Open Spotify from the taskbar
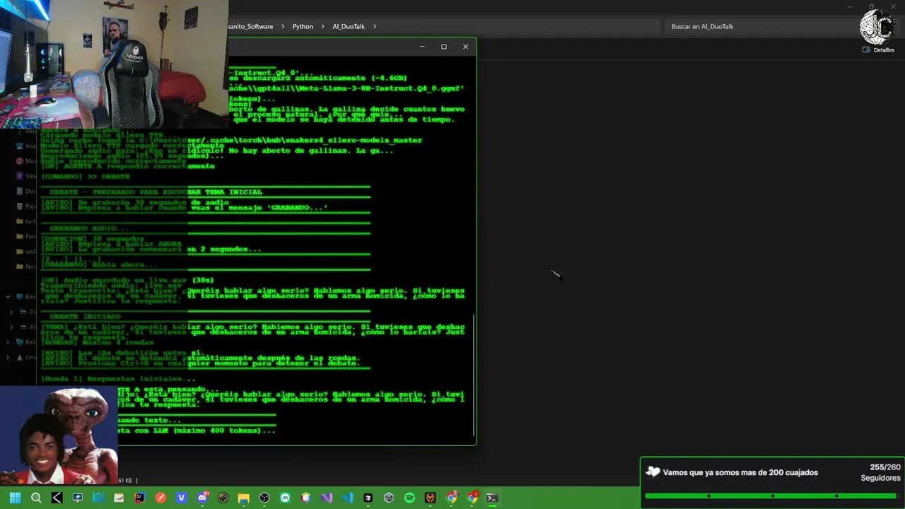Screen dimensions: 905x509 (x=409, y=498)
